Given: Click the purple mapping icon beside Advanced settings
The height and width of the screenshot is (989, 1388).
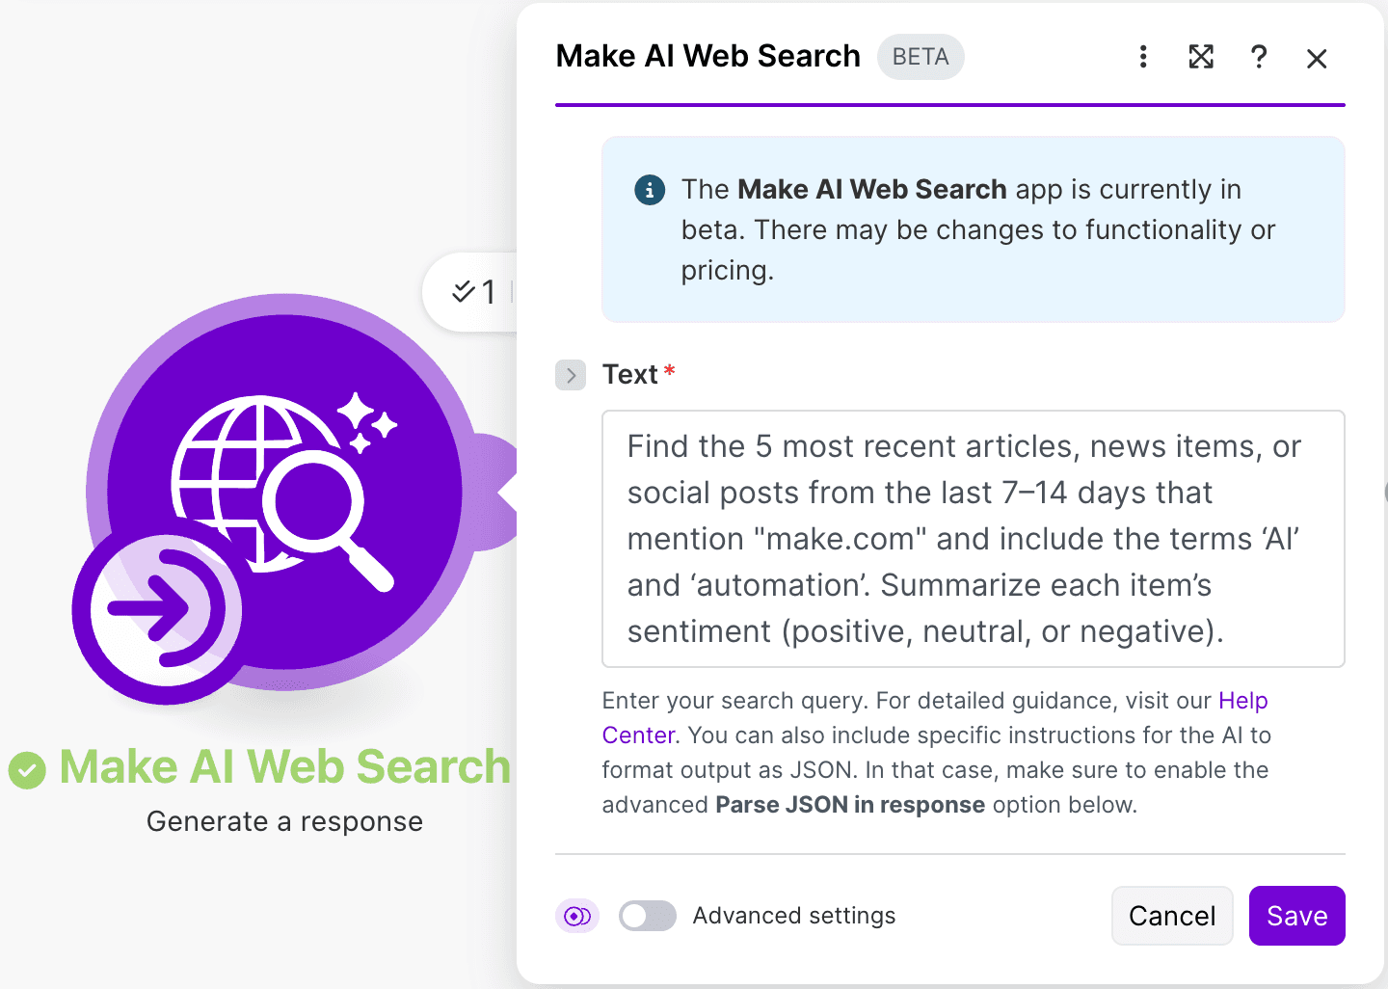Looking at the screenshot, I should pyautogui.click(x=576, y=916).
